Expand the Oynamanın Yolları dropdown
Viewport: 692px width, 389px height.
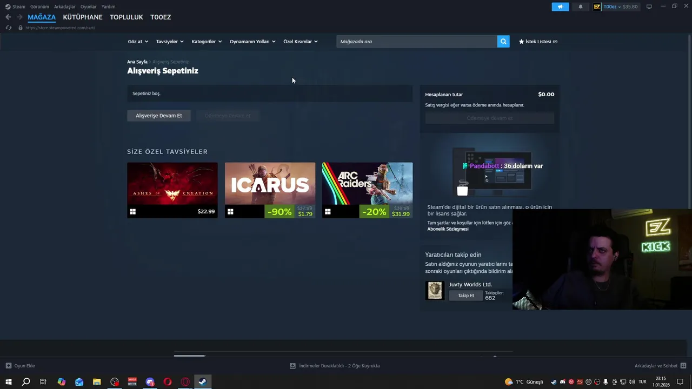(x=252, y=42)
